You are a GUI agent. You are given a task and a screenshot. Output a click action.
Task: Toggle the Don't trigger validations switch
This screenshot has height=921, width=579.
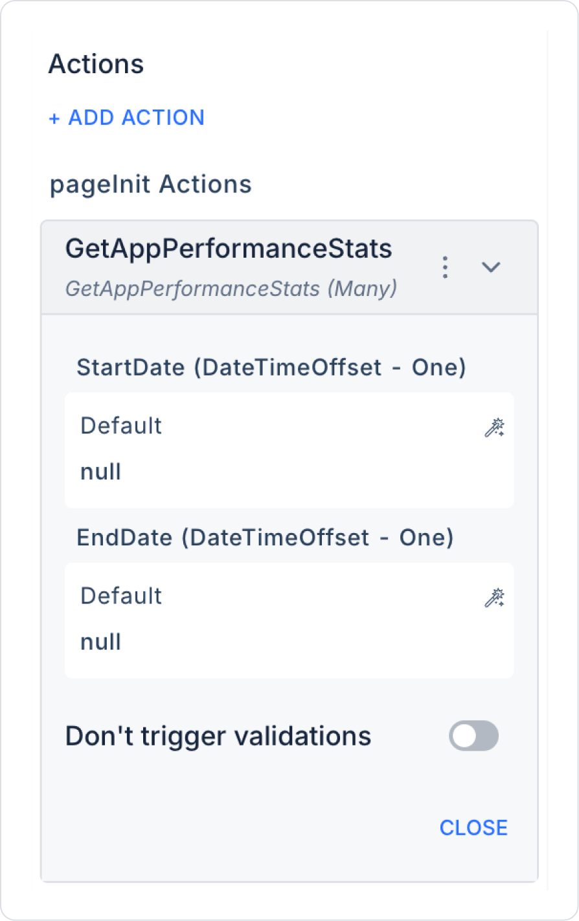pyautogui.click(x=473, y=736)
